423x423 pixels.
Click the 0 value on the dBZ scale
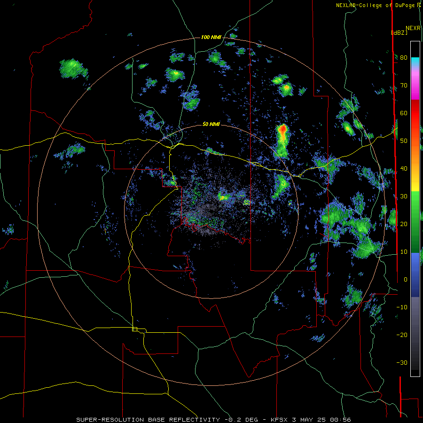[406, 280]
